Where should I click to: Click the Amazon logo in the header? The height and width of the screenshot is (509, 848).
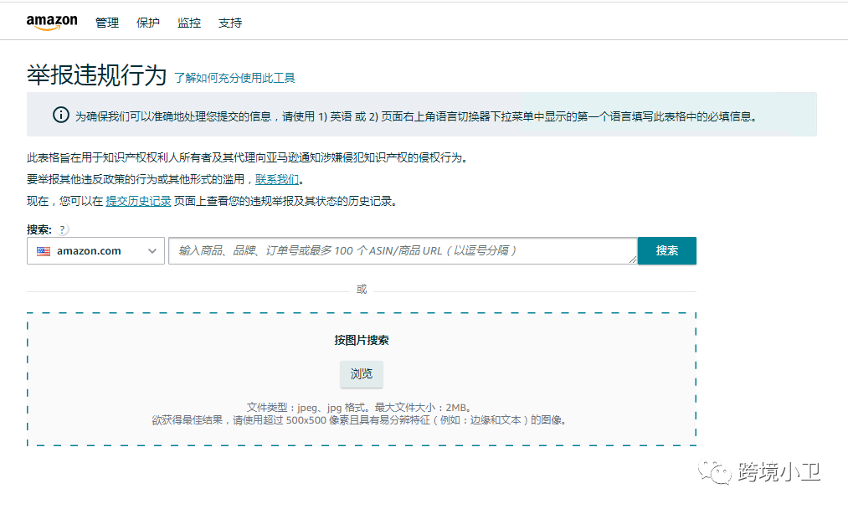[52, 22]
